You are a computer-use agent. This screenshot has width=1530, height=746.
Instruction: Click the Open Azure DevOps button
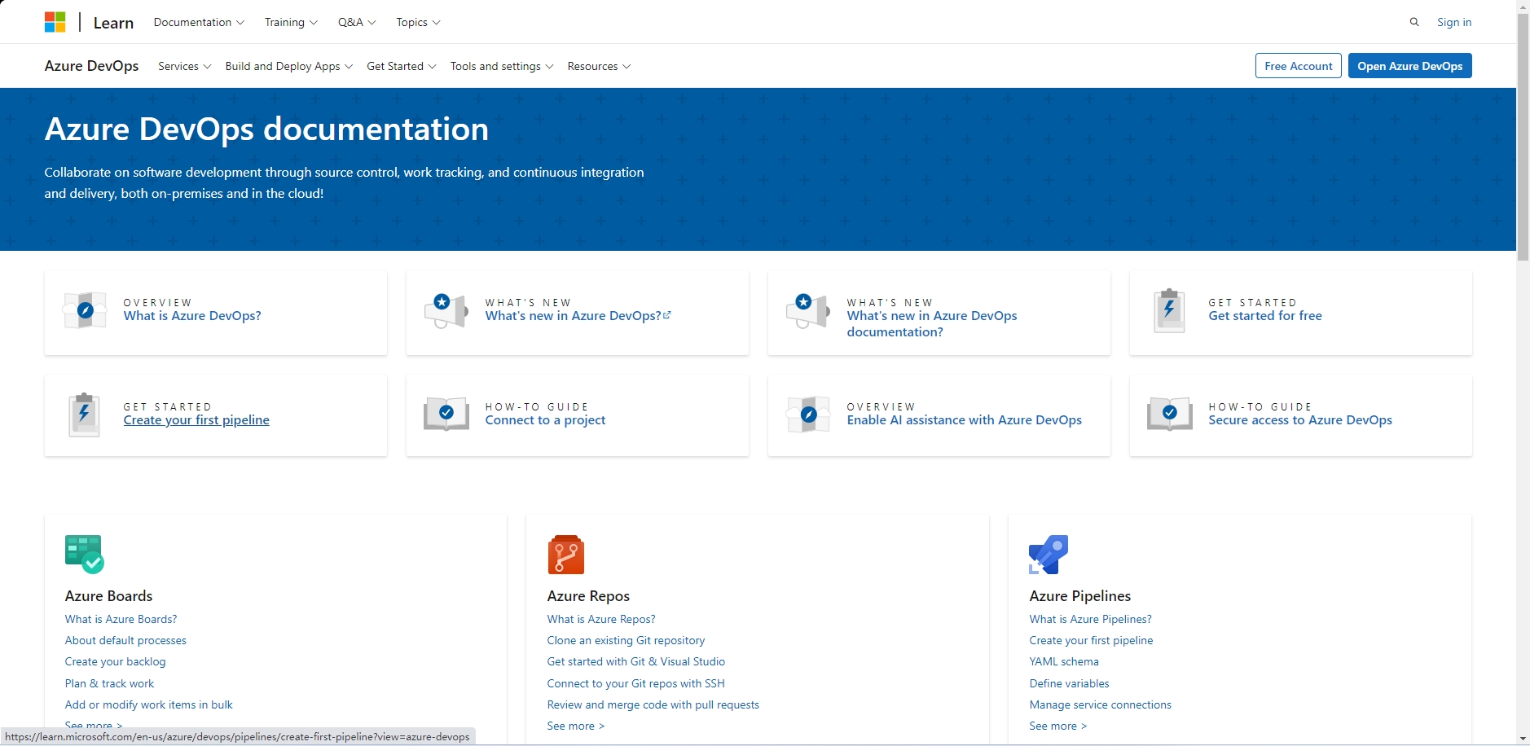click(x=1409, y=66)
